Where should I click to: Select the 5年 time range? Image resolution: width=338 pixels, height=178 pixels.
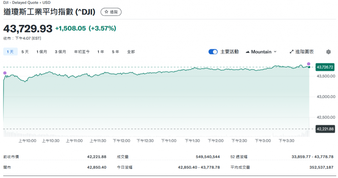point(116,52)
